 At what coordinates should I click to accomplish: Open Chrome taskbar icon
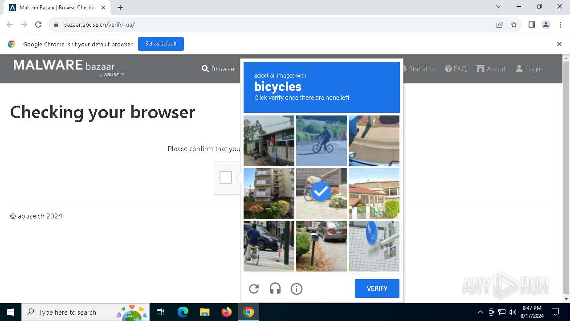[248, 312]
